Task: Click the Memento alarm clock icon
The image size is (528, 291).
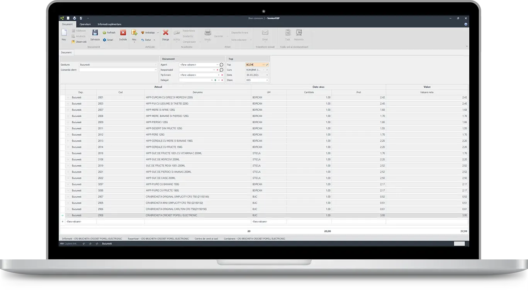Action: coord(299,33)
